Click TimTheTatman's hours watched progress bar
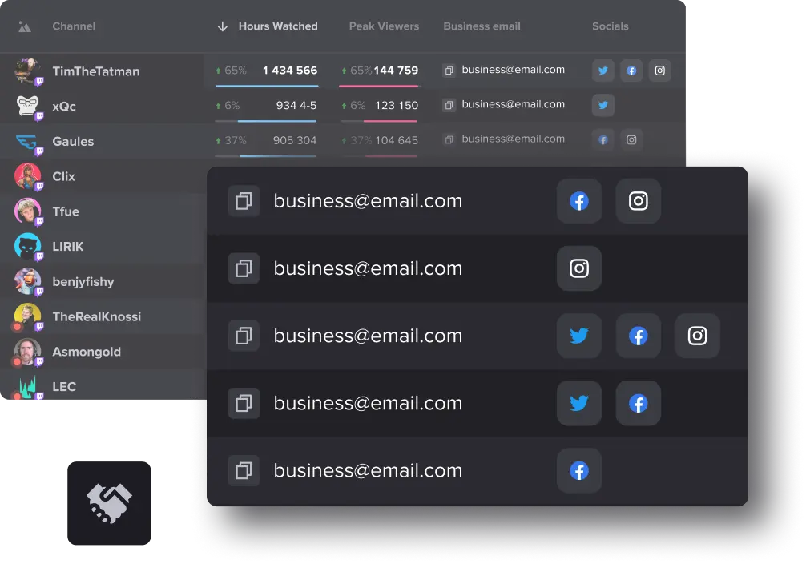The height and width of the screenshot is (564, 806). click(x=267, y=86)
